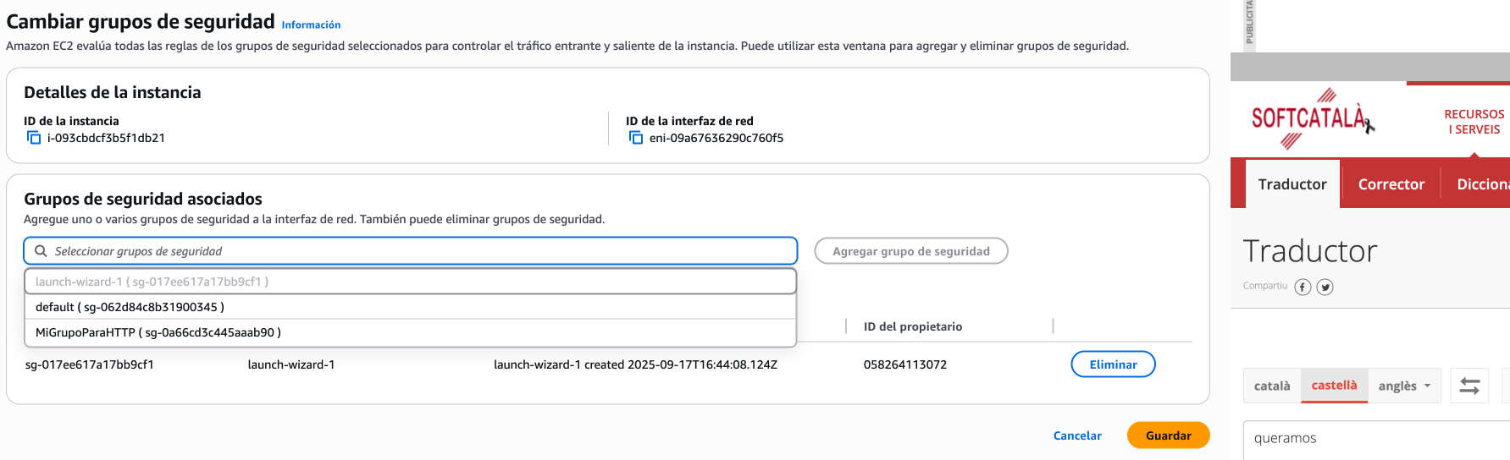Share Traductor on Twitter

pyautogui.click(x=1325, y=287)
